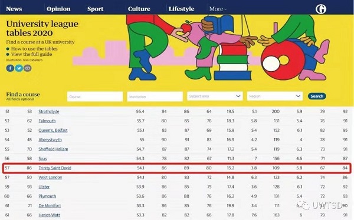Share page via email icon

pos(28,68)
